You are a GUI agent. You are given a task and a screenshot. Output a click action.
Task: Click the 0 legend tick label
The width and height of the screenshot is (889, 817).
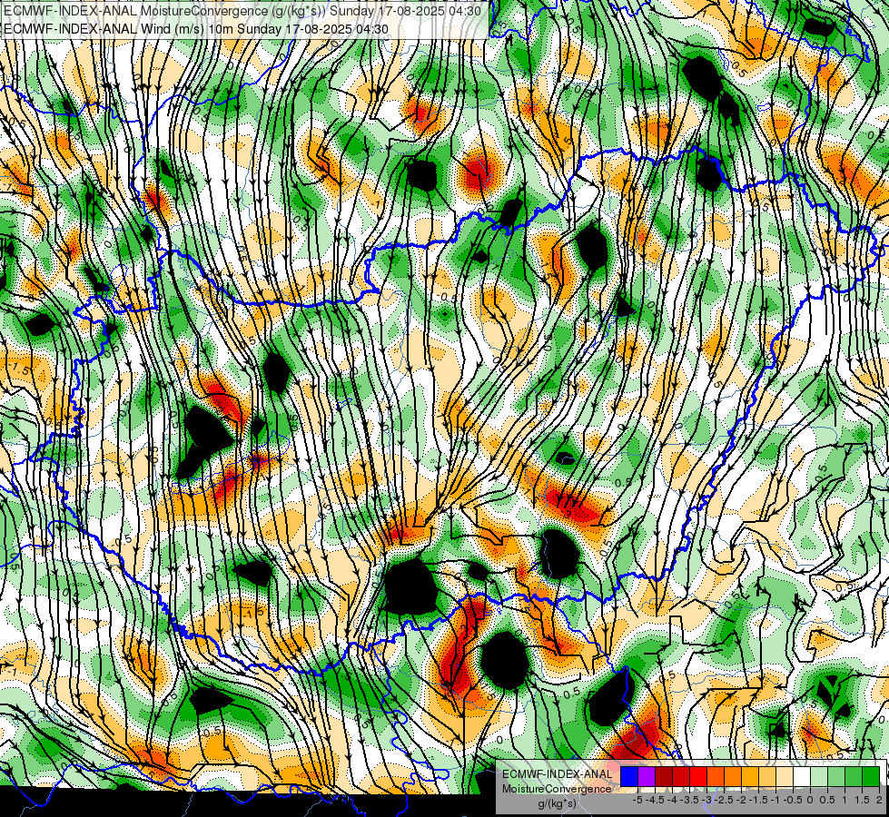810,800
